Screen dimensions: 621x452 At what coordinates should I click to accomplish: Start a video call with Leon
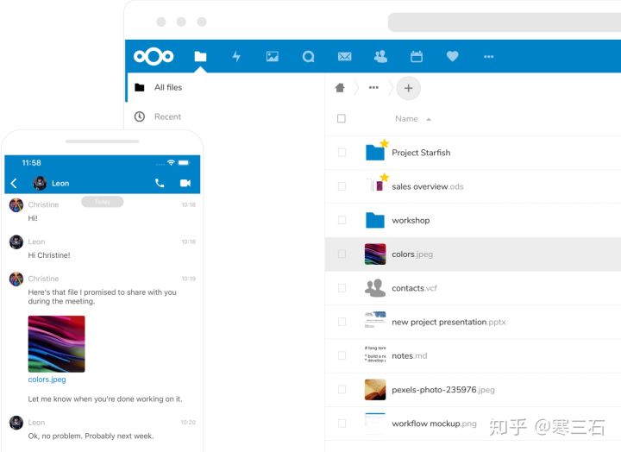tap(185, 183)
